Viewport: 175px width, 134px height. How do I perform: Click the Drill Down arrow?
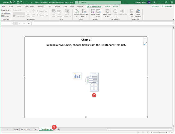tap(28, 11)
